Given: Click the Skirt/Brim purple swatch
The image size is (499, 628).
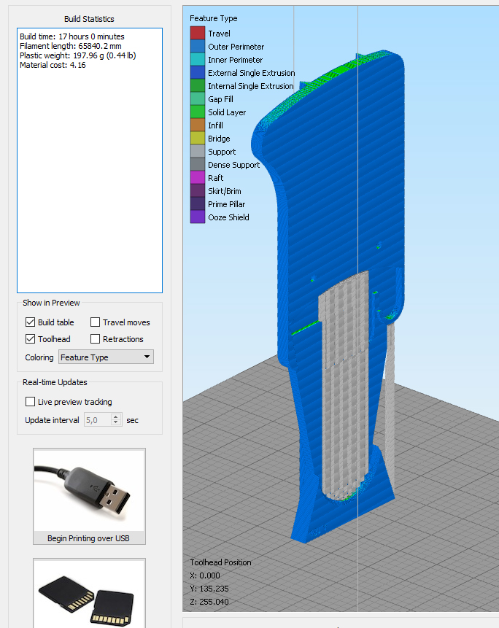Looking at the screenshot, I should (x=198, y=191).
